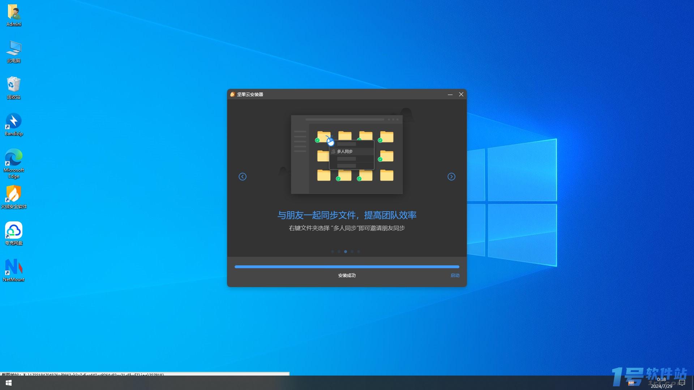
Task: Click the next slide arrow button
Action: click(x=451, y=176)
